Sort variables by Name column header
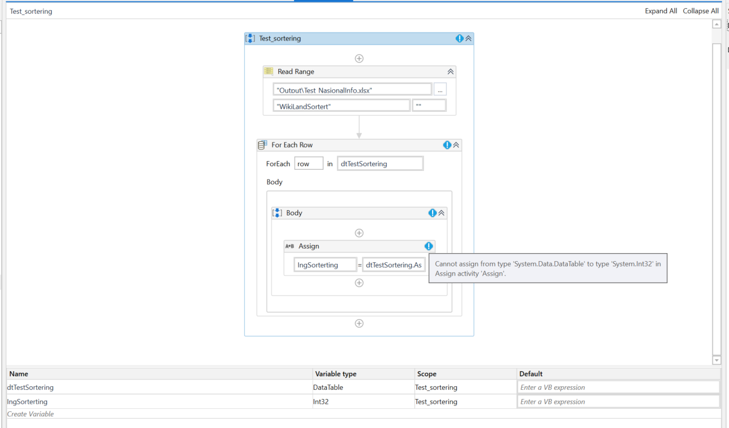The width and height of the screenshot is (729, 428). click(159, 374)
